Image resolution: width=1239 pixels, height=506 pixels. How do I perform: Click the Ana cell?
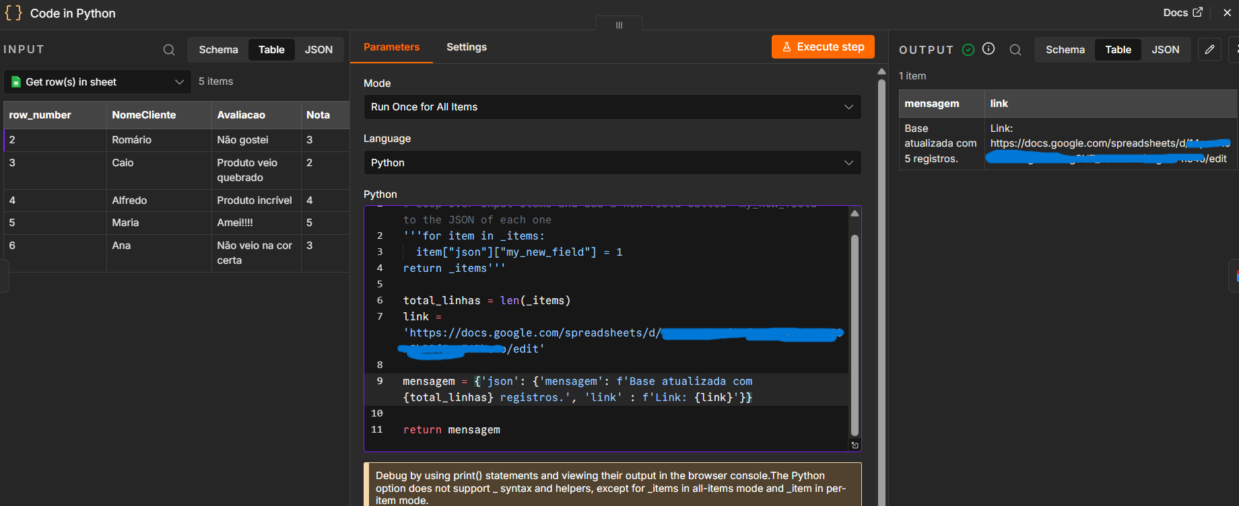[159, 253]
